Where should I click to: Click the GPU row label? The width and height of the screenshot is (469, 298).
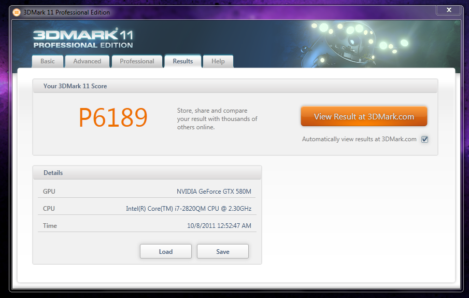pos(49,192)
